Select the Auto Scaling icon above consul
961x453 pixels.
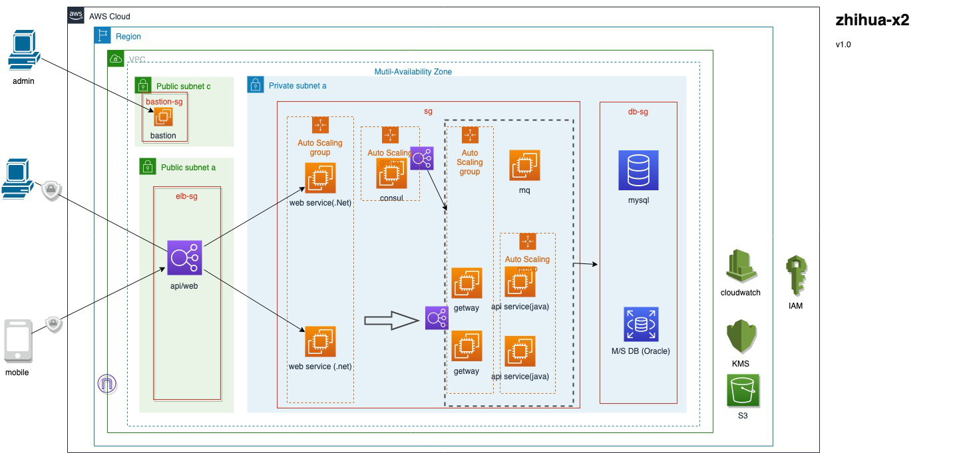(x=390, y=134)
